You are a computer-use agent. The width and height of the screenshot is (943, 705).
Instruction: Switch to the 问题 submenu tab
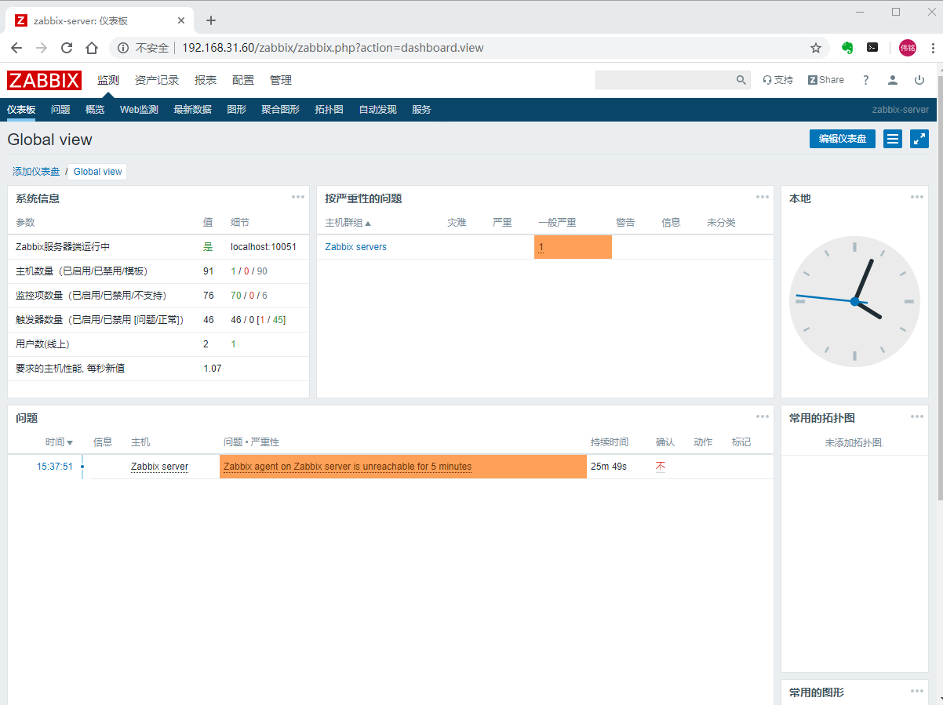coord(60,110)
